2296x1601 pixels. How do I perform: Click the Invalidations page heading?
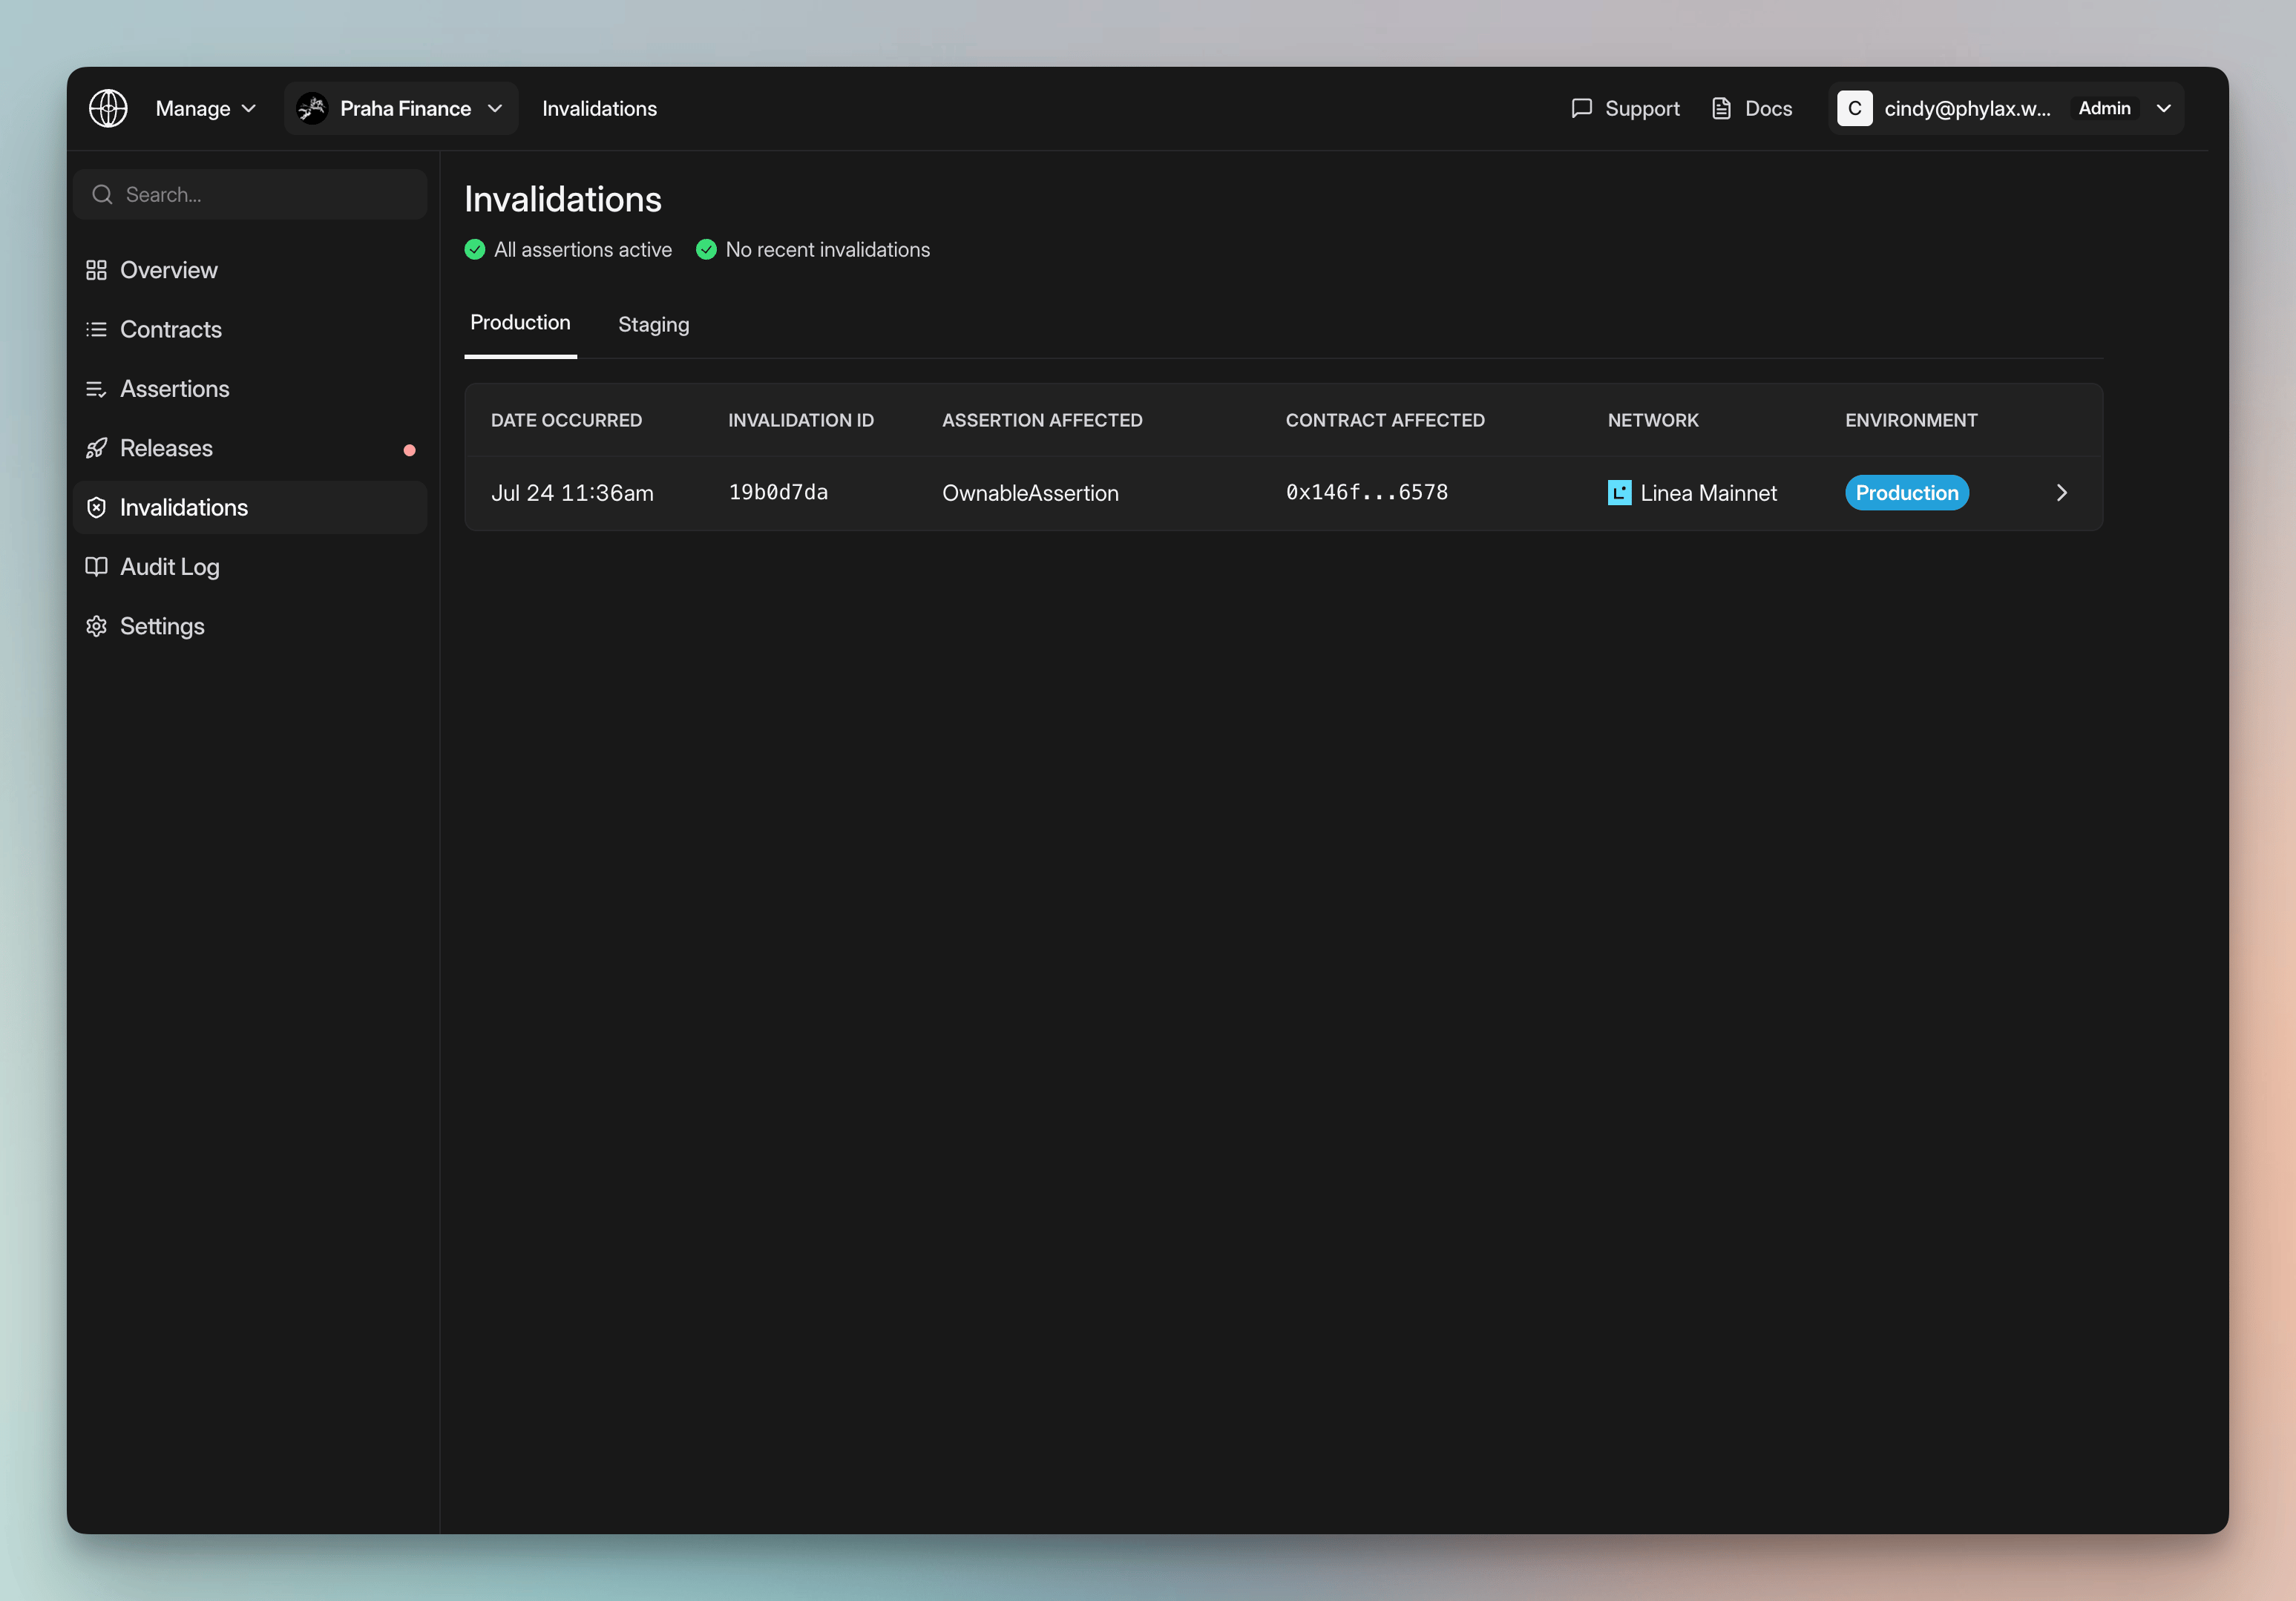tap(563, 199)
